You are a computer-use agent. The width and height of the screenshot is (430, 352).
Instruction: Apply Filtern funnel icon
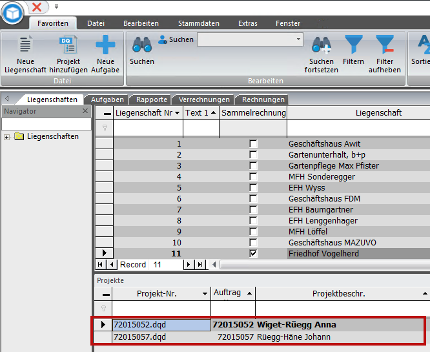(353, 47)
